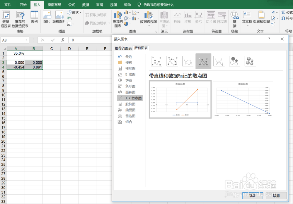
Task: Open 联机图片 to insert online pictures
Action: tap(59, 18)
